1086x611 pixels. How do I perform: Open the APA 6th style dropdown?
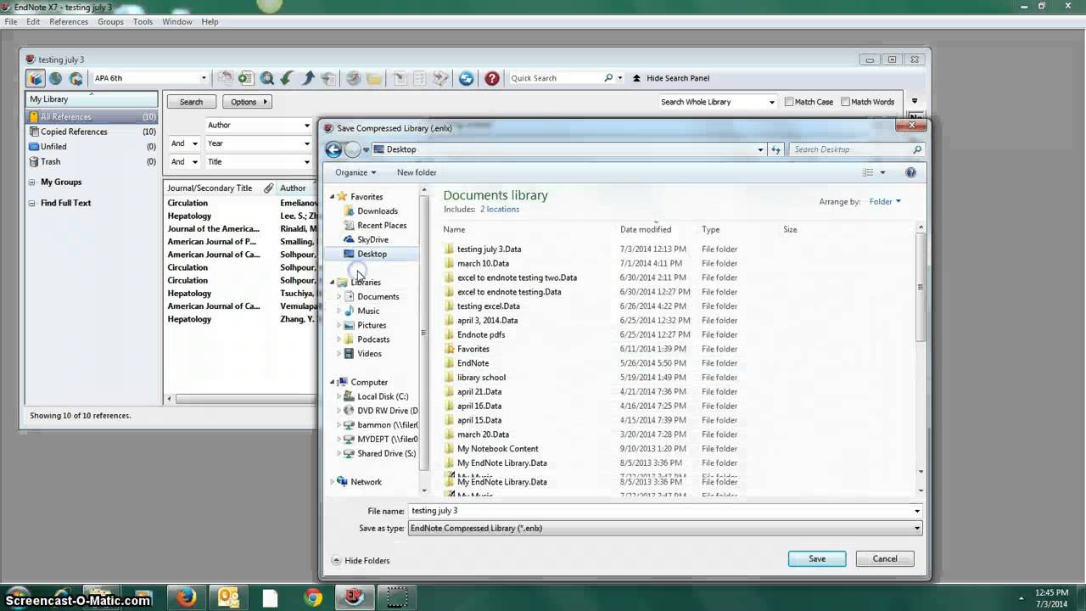[204, 78]
